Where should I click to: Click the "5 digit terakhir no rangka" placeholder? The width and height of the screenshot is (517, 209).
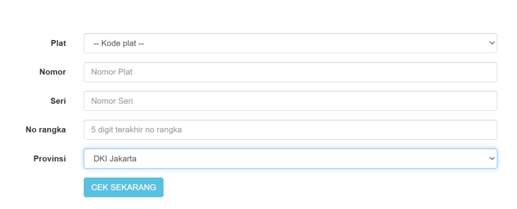tap(136, 130)
